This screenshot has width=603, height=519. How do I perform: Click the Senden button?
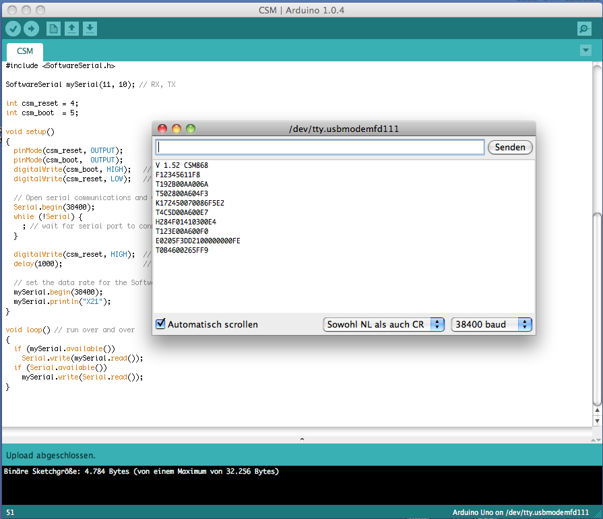(510, 147)
